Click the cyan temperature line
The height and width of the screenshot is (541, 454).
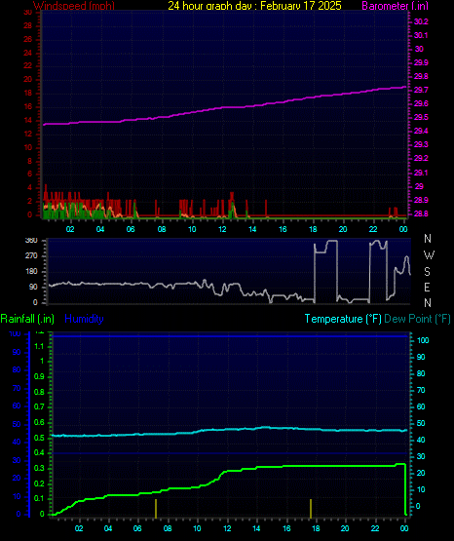pyautogui.click(x=228, y=430)
